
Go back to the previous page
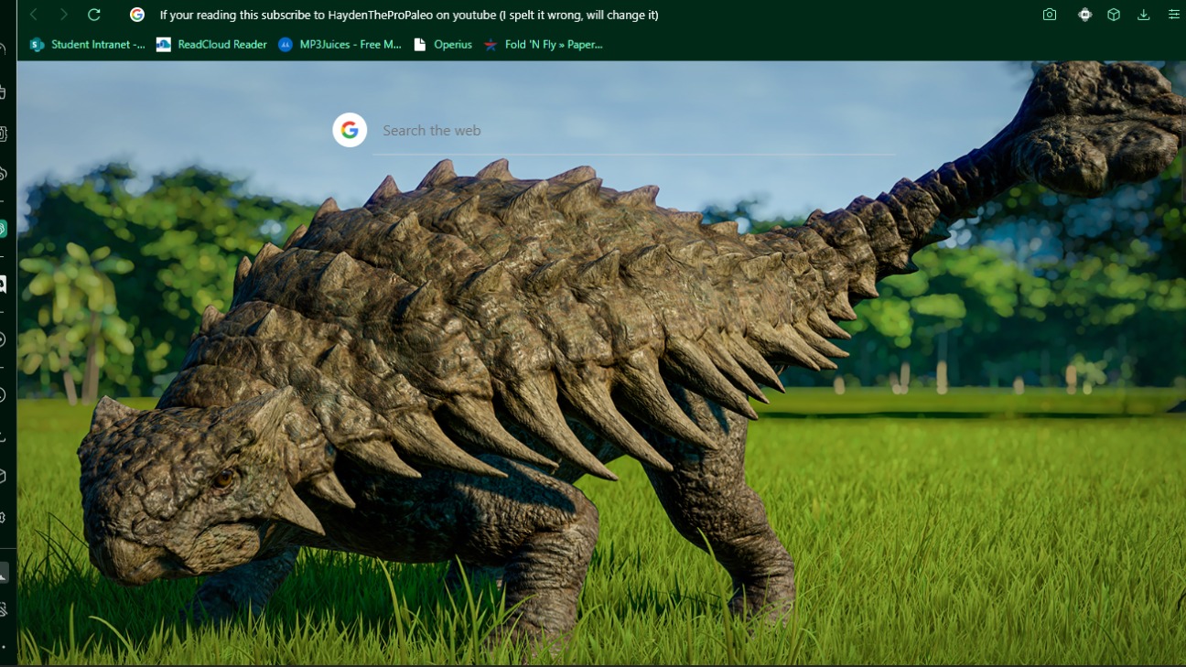[x=34, y=15]
